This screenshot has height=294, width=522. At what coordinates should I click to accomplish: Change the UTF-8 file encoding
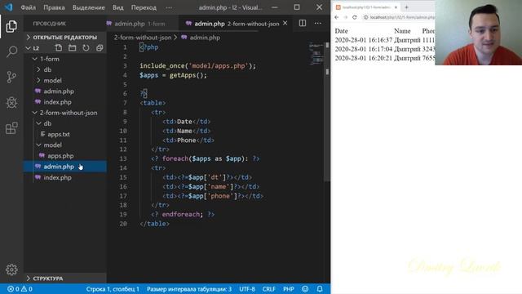(x=247, y=289)
